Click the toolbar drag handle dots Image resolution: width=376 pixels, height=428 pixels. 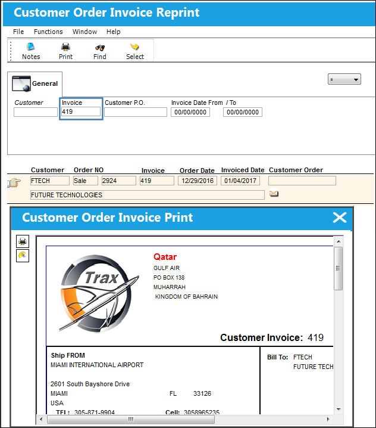pos(11,51)
